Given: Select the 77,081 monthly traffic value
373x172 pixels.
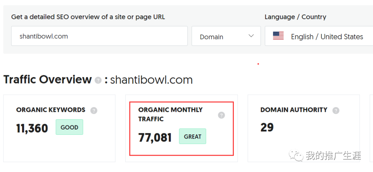Looking at the screenshot, I should tap(155, 137).
